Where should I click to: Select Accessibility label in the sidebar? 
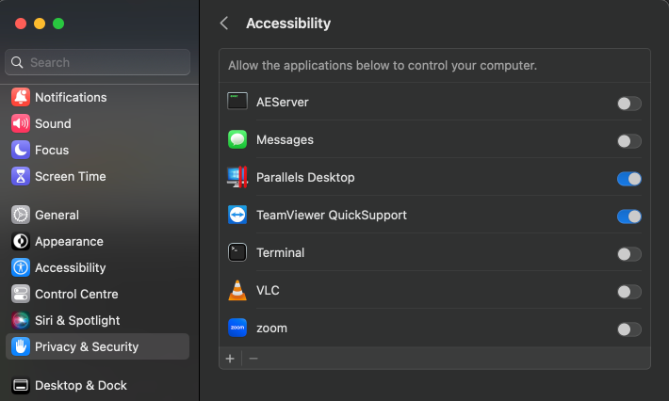(x=71, y=267)
